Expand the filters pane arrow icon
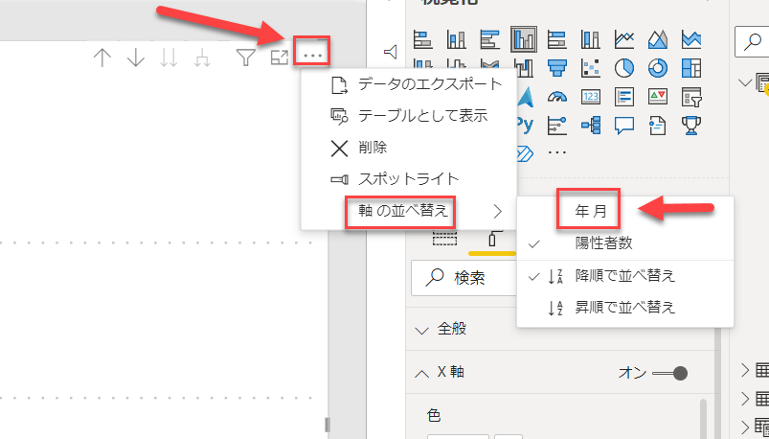 tap(390, 52)
